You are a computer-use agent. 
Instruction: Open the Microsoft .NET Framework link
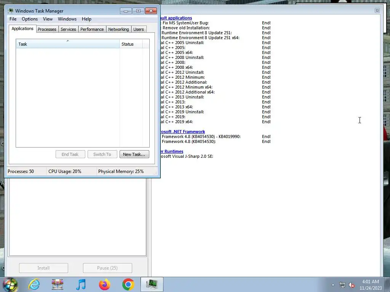[x=183, y=132]
